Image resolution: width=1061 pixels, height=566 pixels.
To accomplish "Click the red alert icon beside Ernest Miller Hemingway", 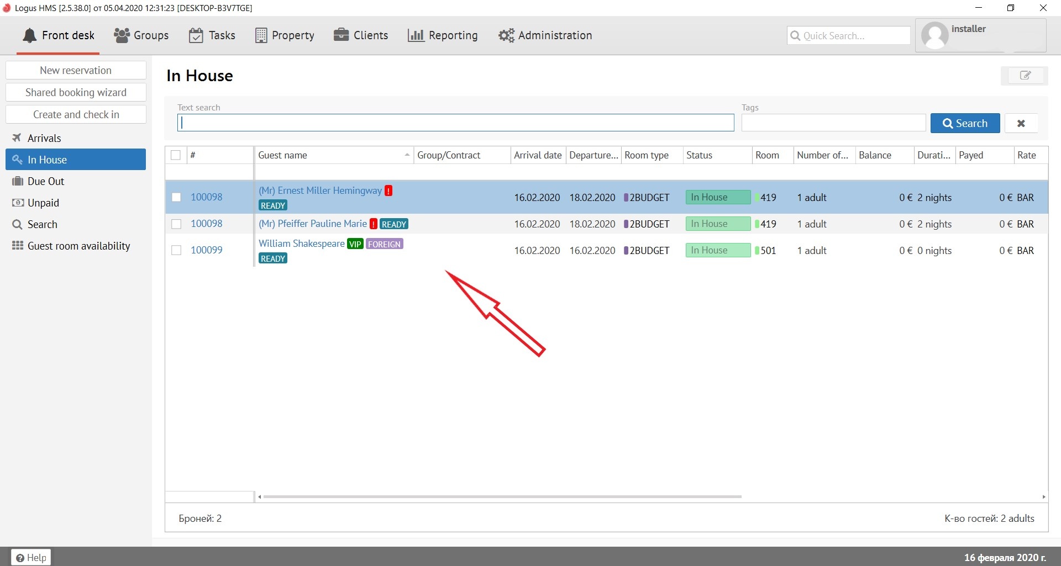I will click(x=388, y=191).
